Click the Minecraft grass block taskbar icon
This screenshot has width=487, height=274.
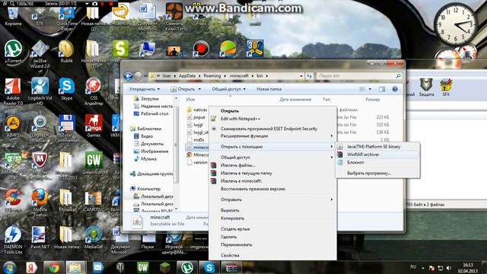pos(164,267)
